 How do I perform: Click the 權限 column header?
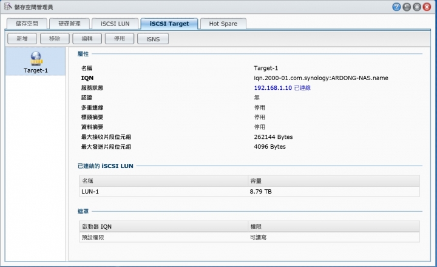[x=334, y=226]
